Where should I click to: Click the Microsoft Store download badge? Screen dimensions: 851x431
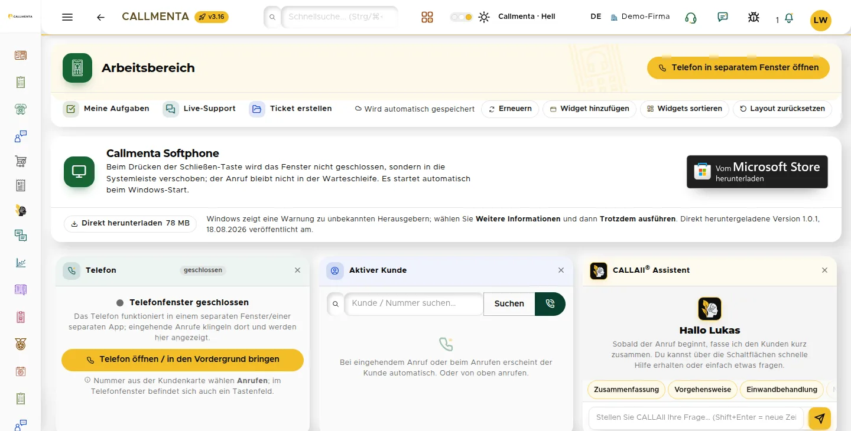[x=757, y=172]
